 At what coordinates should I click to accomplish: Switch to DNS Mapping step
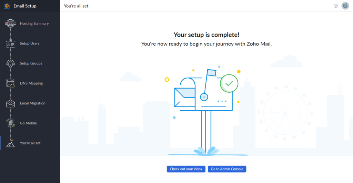click(31, 83)
